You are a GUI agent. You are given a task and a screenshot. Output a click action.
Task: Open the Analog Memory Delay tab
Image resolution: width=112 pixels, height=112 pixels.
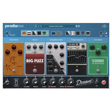click(x=56, y=40)
